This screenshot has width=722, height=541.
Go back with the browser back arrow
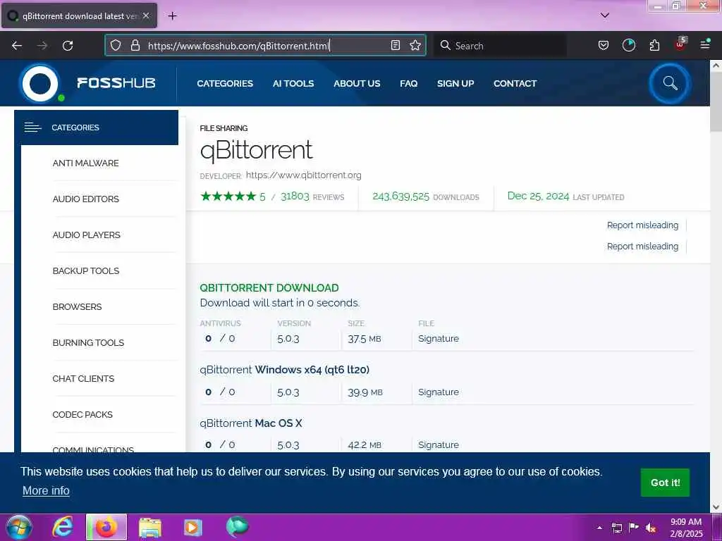tap(17, 46)
